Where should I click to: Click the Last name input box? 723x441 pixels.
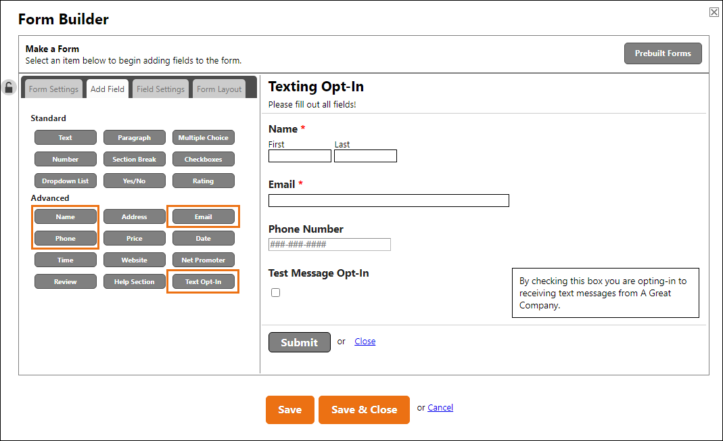pyautogui.click(x=365, y=156)
